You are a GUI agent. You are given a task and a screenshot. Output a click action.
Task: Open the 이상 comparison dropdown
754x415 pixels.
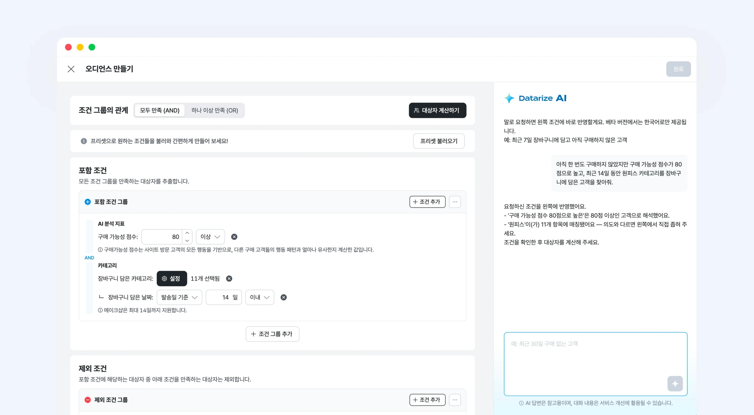click(x=210, y=237)
